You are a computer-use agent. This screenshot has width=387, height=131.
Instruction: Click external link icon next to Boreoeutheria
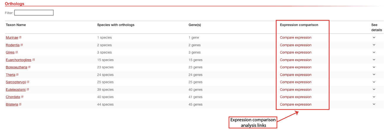click(29, 67)
